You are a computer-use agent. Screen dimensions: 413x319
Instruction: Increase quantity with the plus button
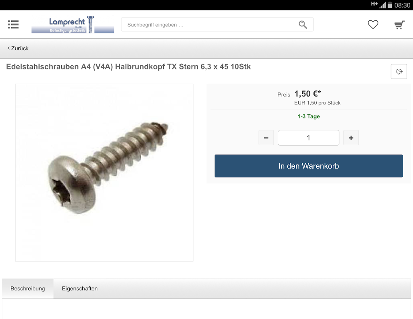coord(351,138)
